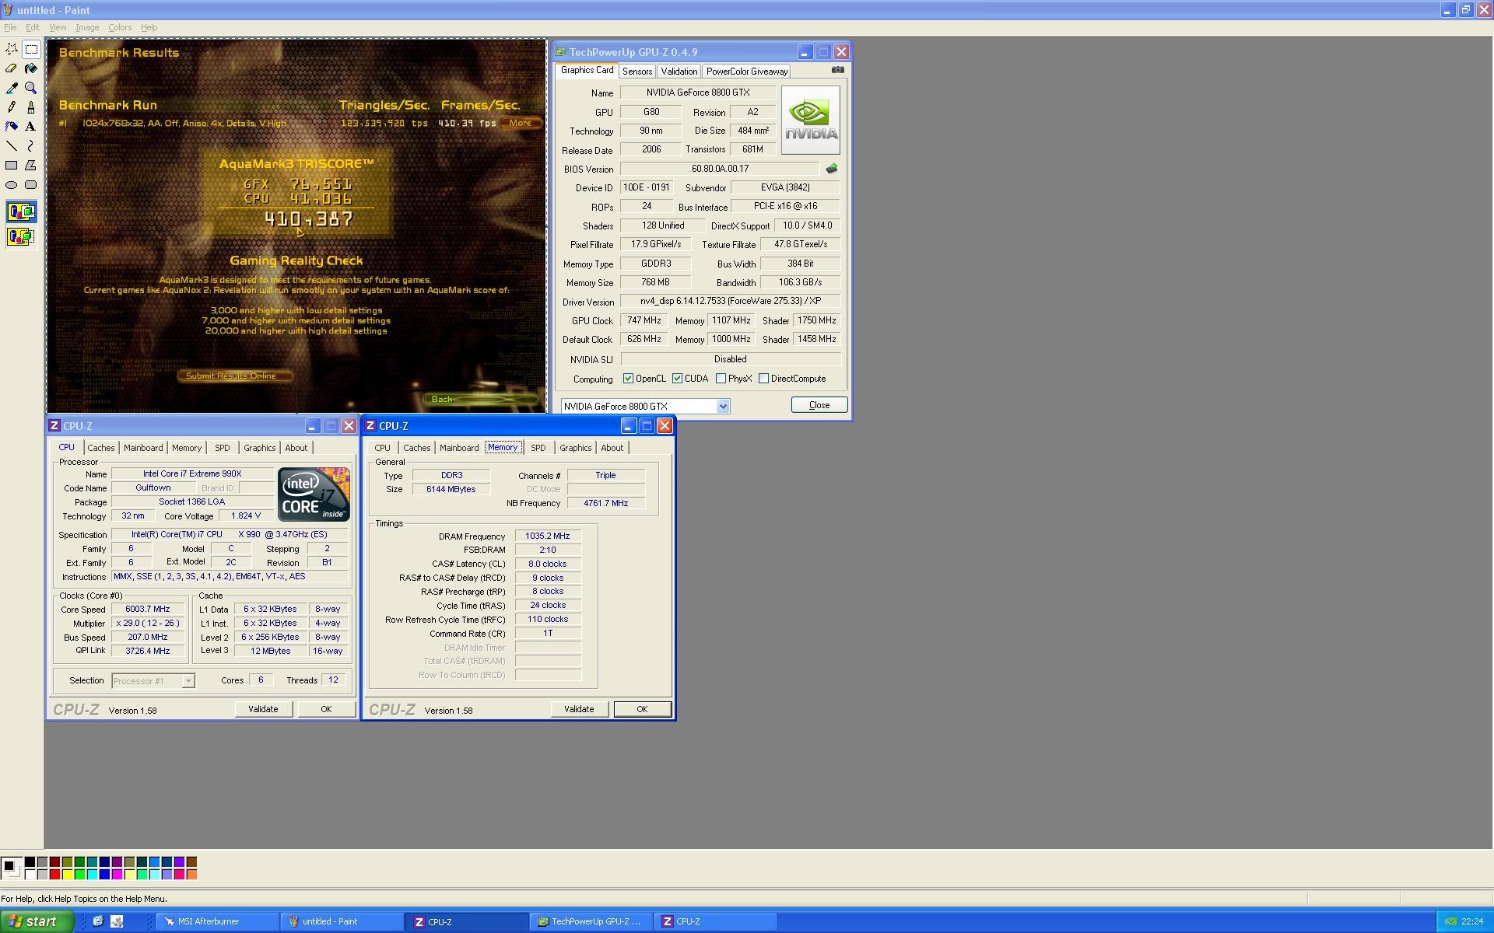This screenshot has width=1494, height=933.
Task: Open the Graphics tab in left CPU-Z window
Action: [x=259, y=448]
